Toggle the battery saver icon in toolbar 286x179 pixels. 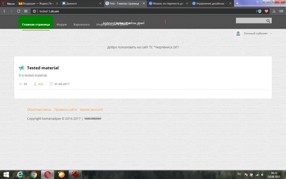281,11
